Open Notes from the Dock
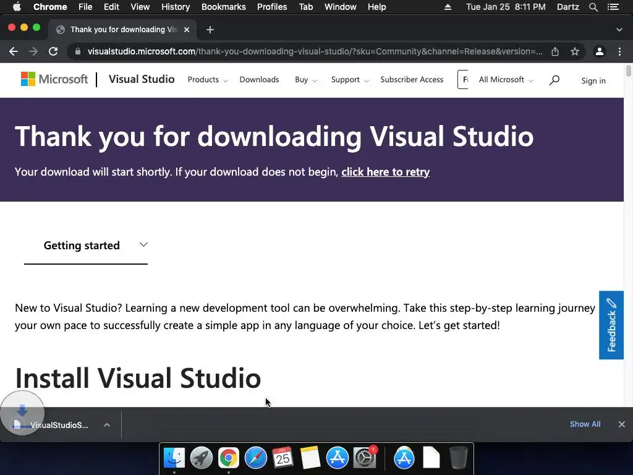This screenshot has width=633, height=475. [x=310, y=458]
